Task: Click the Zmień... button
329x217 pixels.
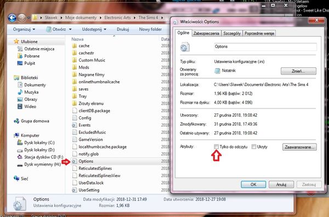Action: (298, 71)
